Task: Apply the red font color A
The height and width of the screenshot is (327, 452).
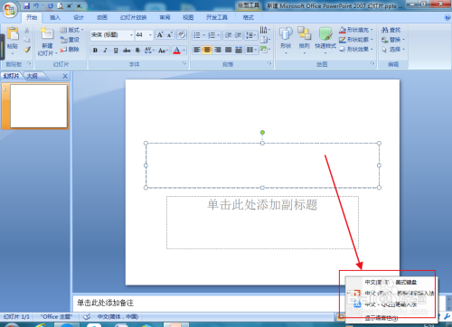Action: [x=177, y=51]
